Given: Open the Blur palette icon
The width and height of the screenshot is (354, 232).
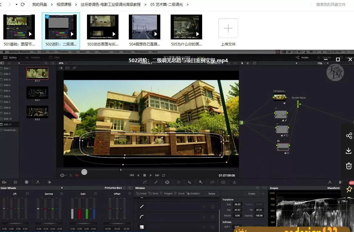Looking at the screenshot, I should click(x=189, y=182).
